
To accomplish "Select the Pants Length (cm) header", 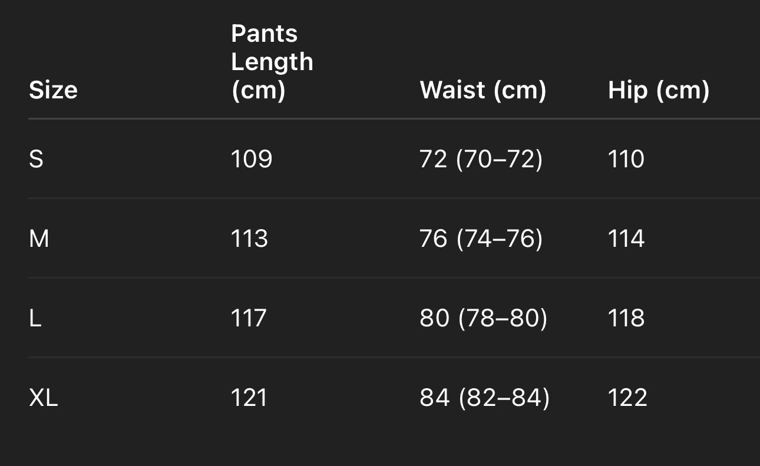I will click(x=272, y=62).
